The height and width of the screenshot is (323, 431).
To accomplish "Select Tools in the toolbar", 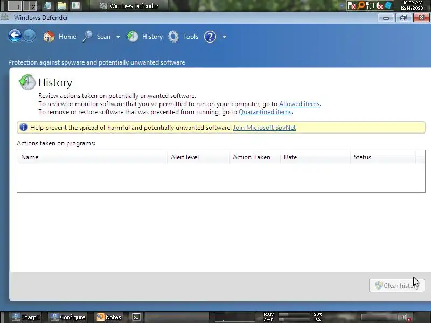I will pos(191,37).
